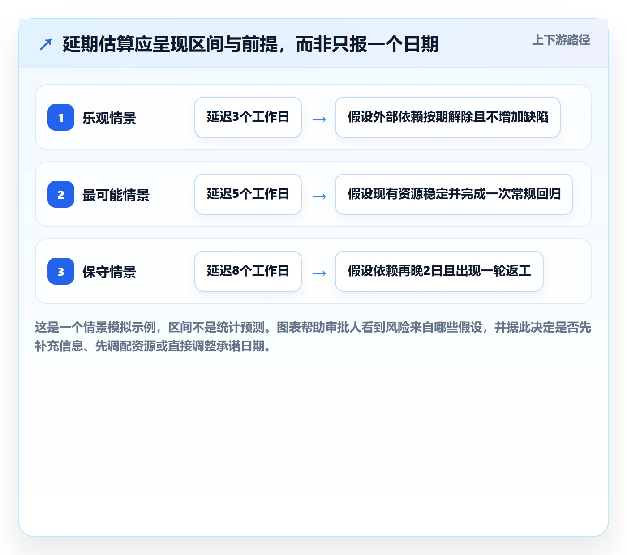Click the 延迟3个工作日 box
Viewport: 627px width, 555px height.
click(248, 117)
